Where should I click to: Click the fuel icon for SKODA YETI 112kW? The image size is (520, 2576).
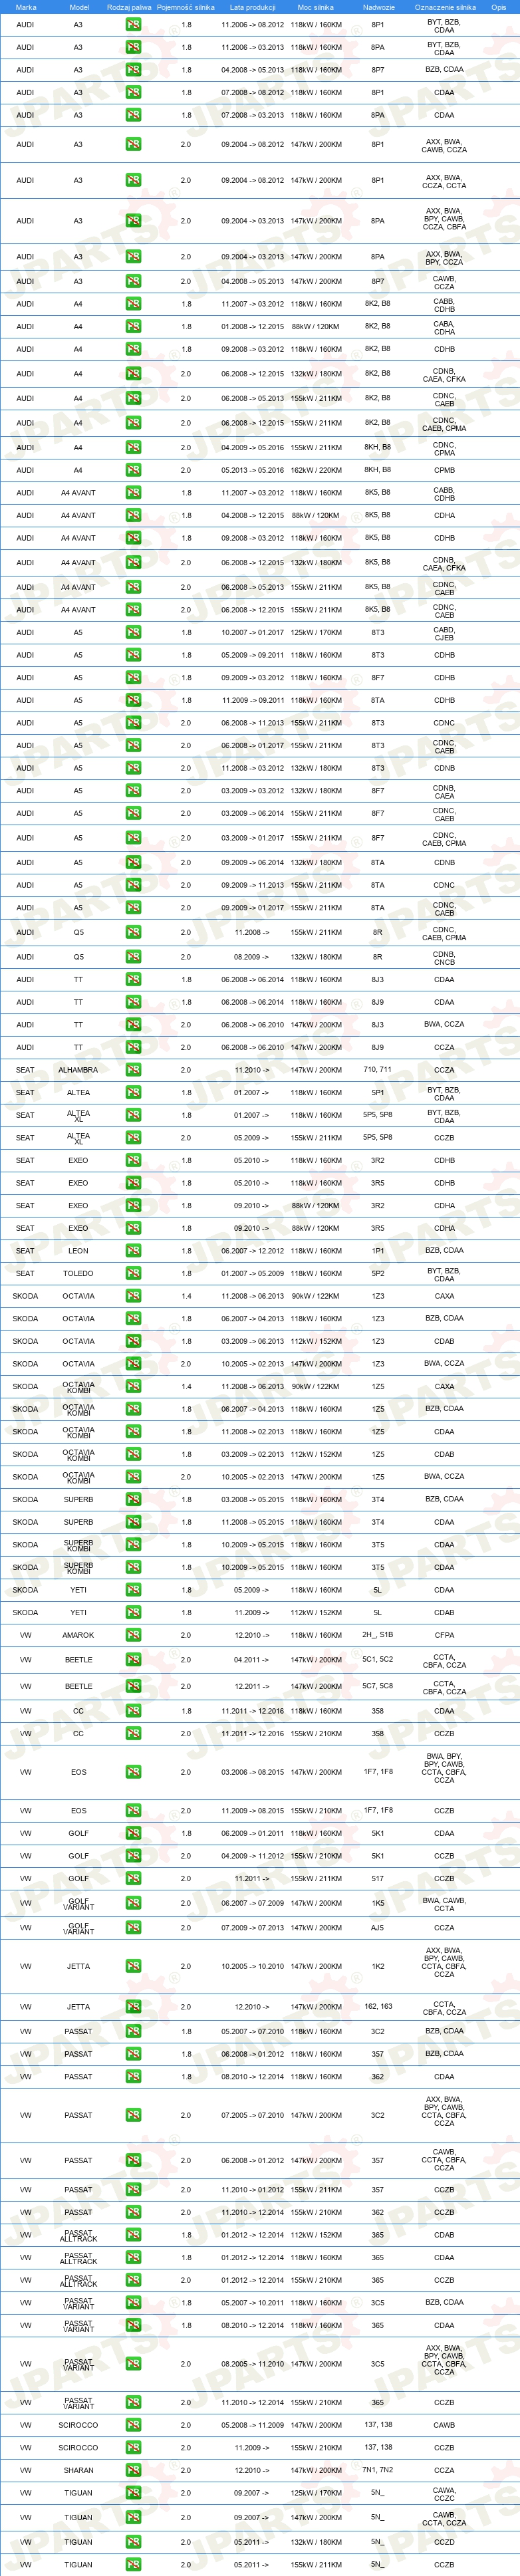[133, 1612]
